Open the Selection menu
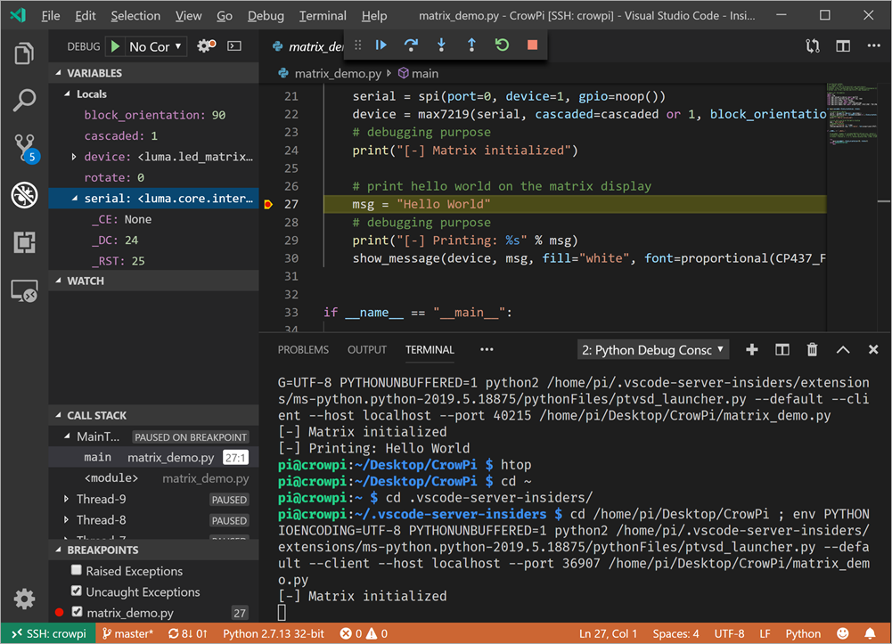Image resolution: width=892 pixels, height=644 pixels. (135, 15)
